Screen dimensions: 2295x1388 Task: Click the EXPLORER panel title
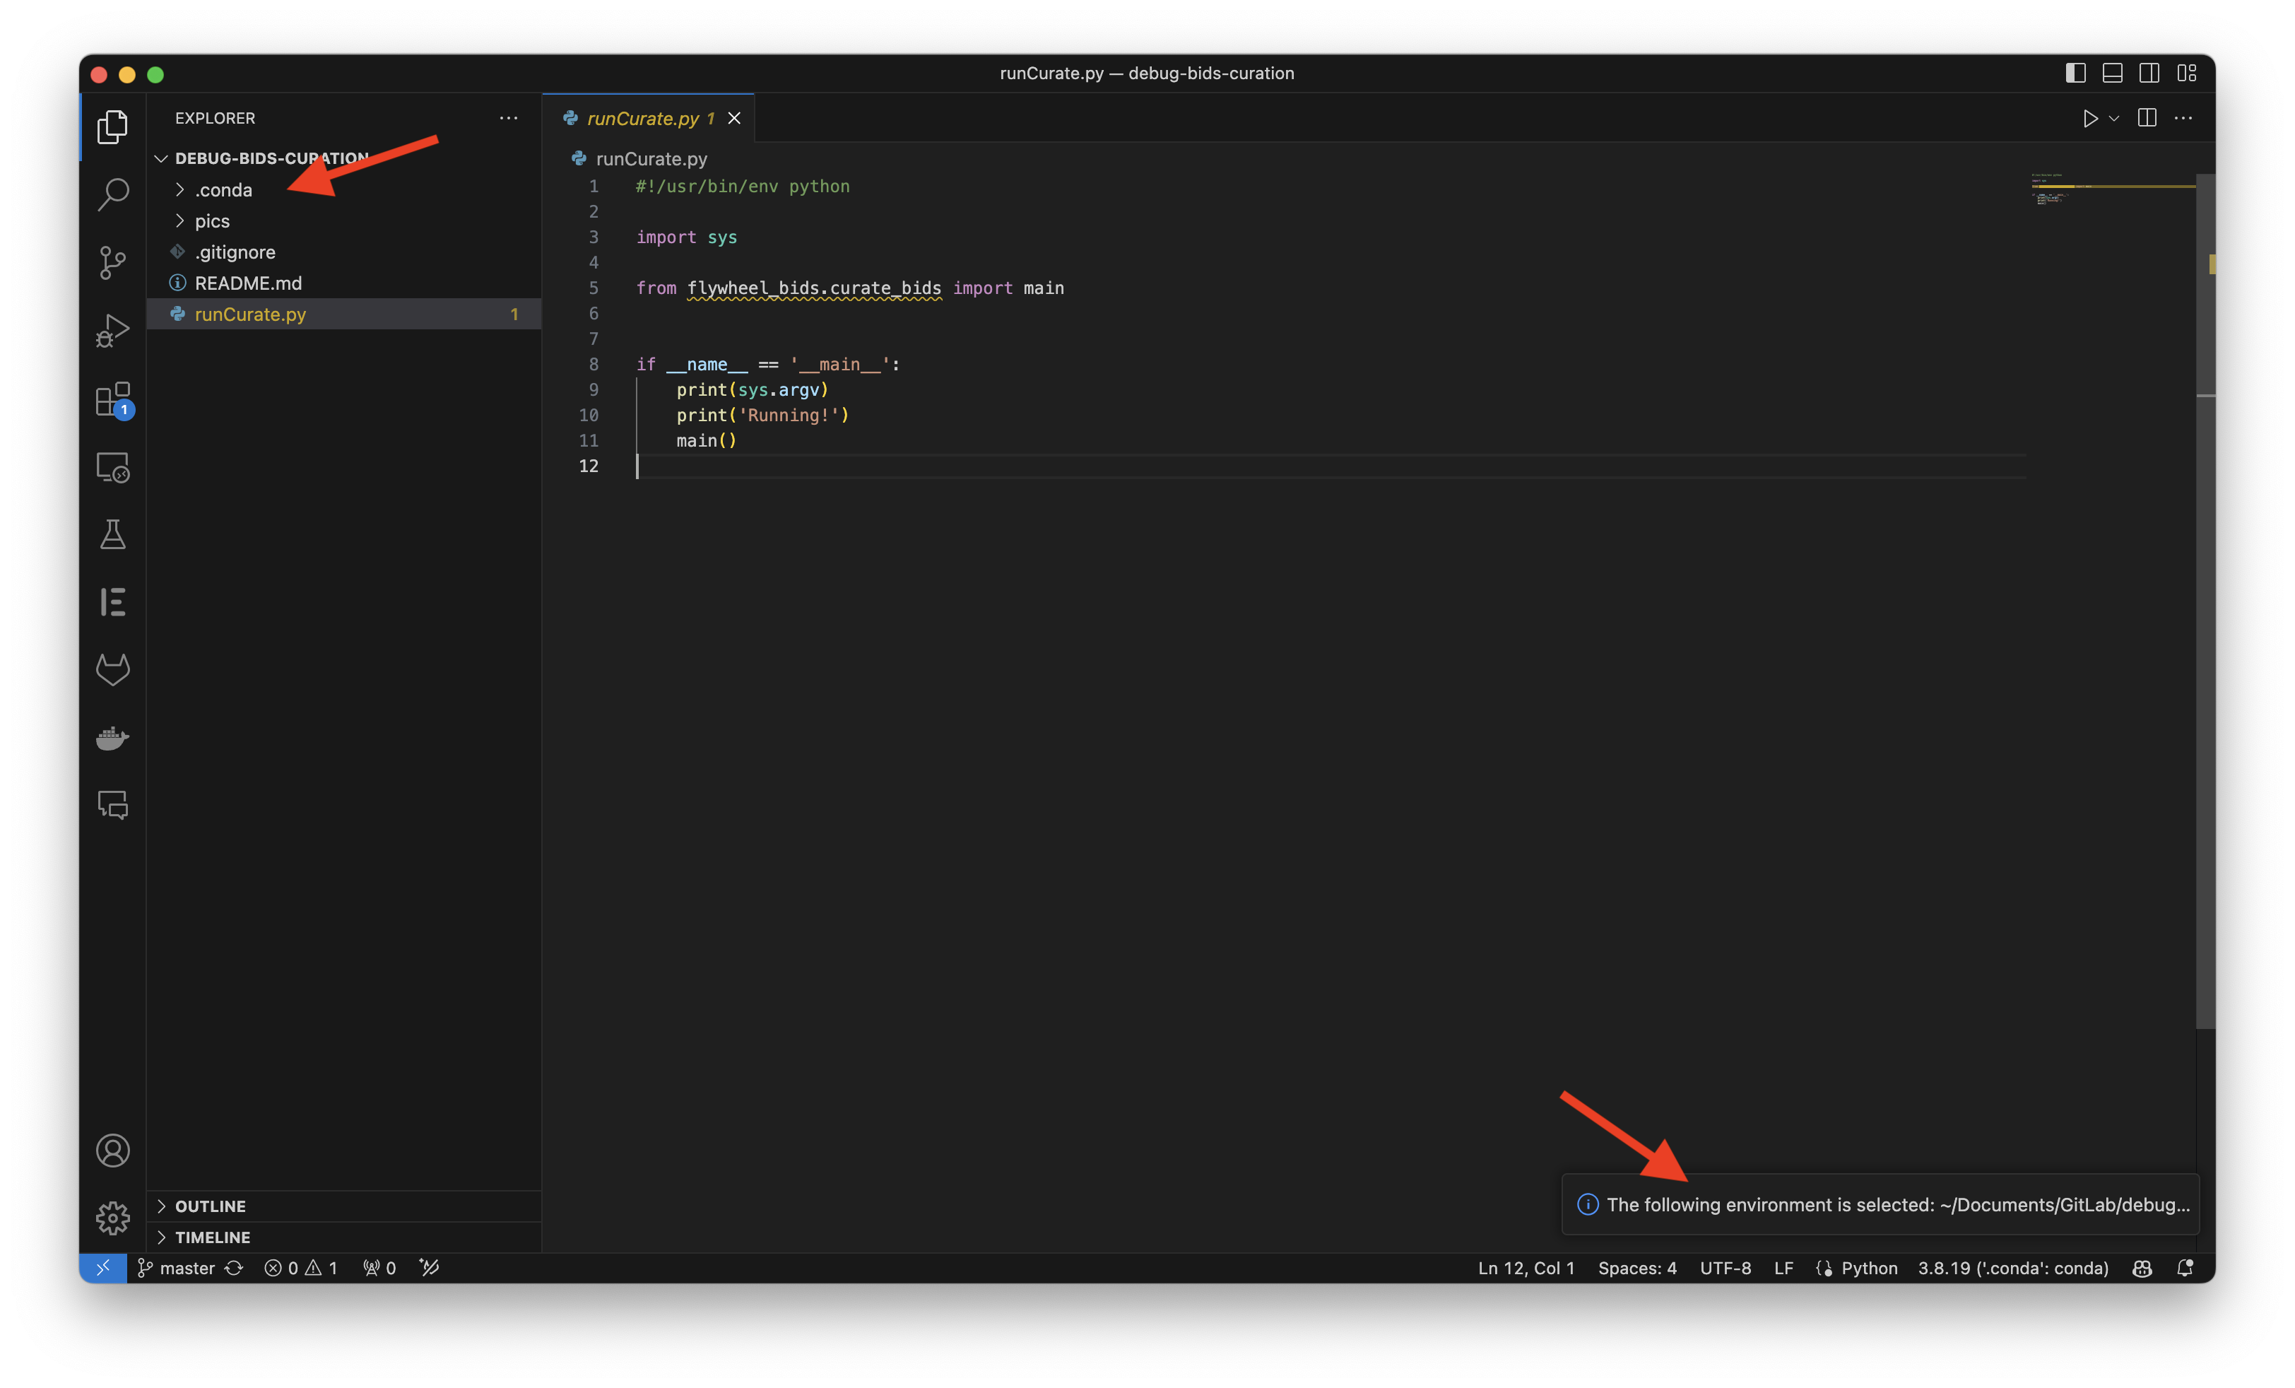215,118
